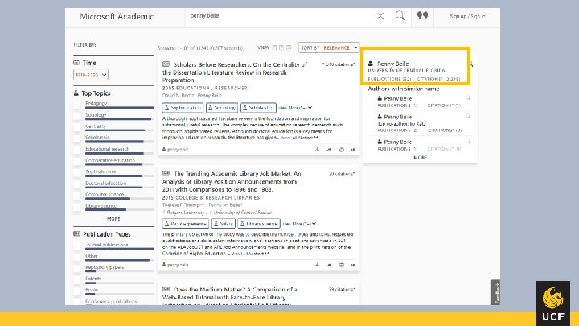Select the first view layout icon

(274, 47)
